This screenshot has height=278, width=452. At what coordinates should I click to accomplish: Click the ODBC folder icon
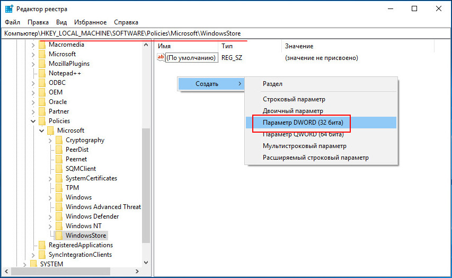click(x=42, y=83)
